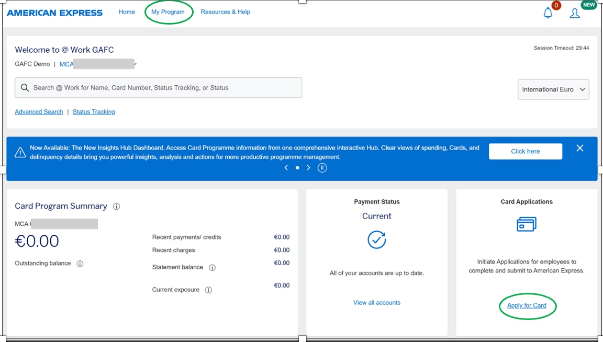Open the International Euro dropdown
The image size is (603, 342).
(x=553, y=89)
